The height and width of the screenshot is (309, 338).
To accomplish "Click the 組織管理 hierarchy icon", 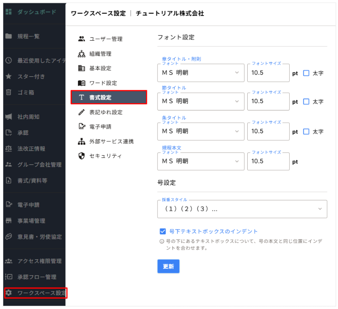I will click(82, 54).
